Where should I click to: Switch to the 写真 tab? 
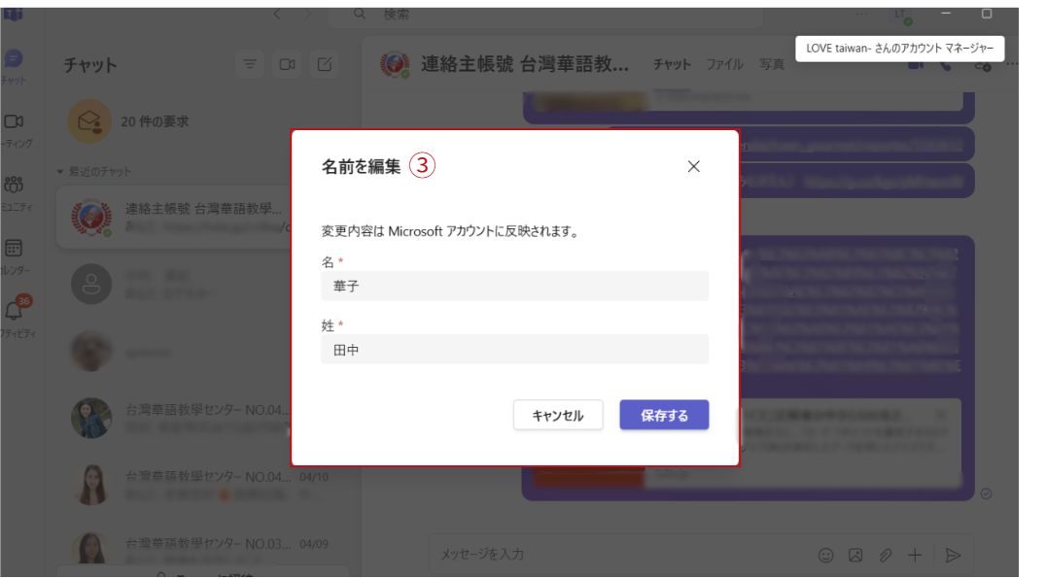[772, 64]
